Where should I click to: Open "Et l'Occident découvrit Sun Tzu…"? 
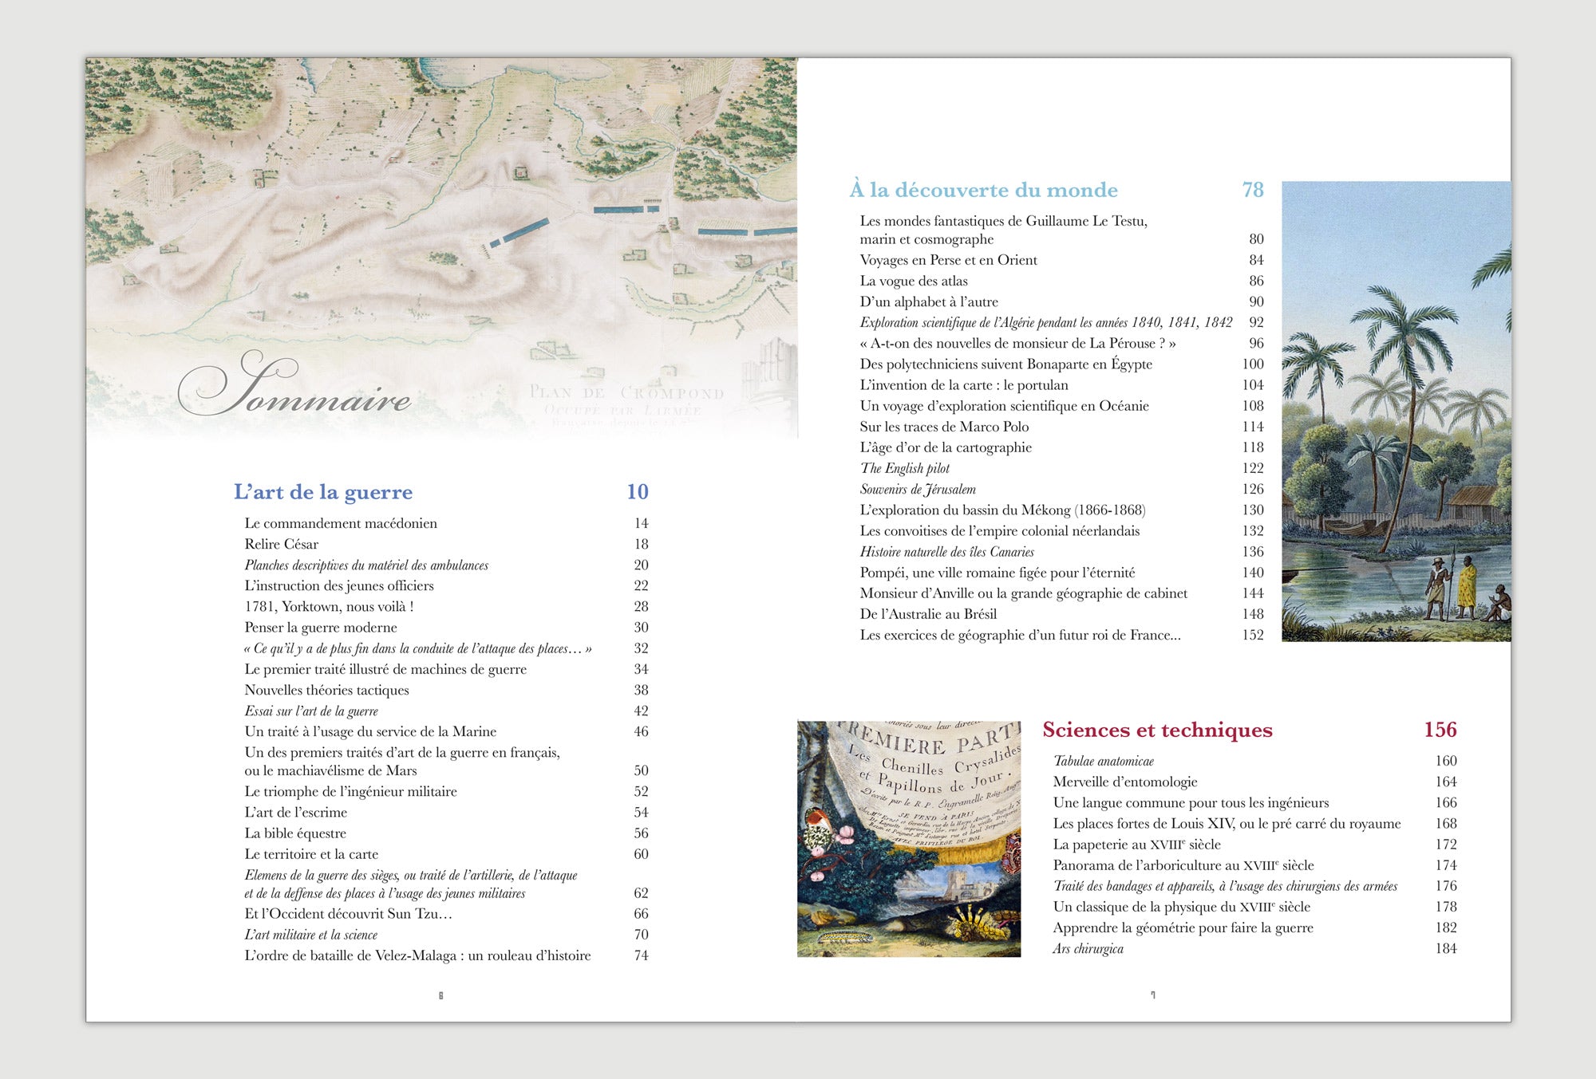point(348,914)
